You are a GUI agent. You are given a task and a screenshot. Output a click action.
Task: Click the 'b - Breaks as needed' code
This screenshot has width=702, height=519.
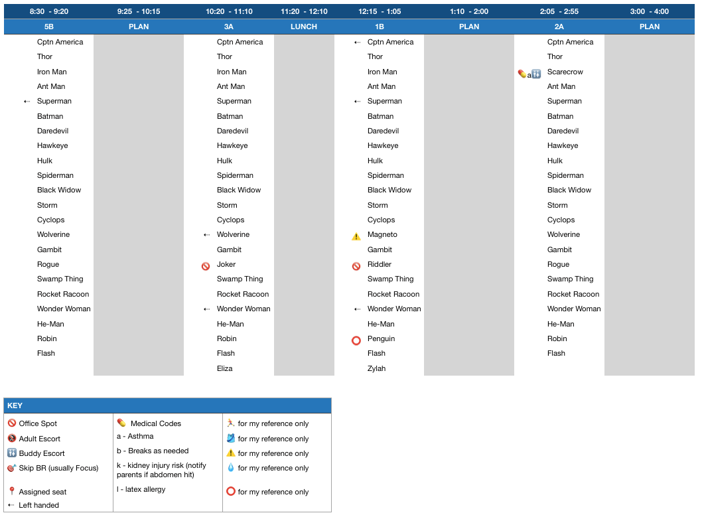153,451
